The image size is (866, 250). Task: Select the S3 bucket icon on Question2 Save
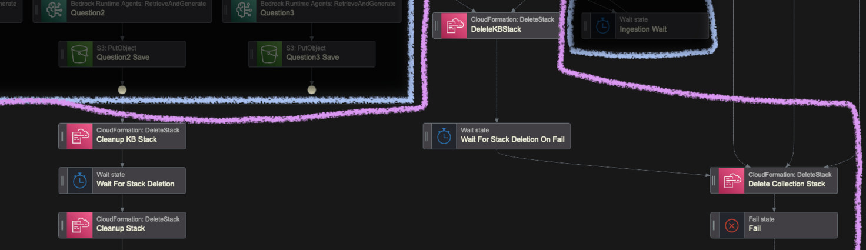coord(79,54)
